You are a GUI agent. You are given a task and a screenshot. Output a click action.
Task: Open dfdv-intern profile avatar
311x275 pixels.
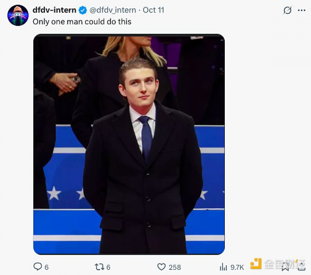point(18,16)
